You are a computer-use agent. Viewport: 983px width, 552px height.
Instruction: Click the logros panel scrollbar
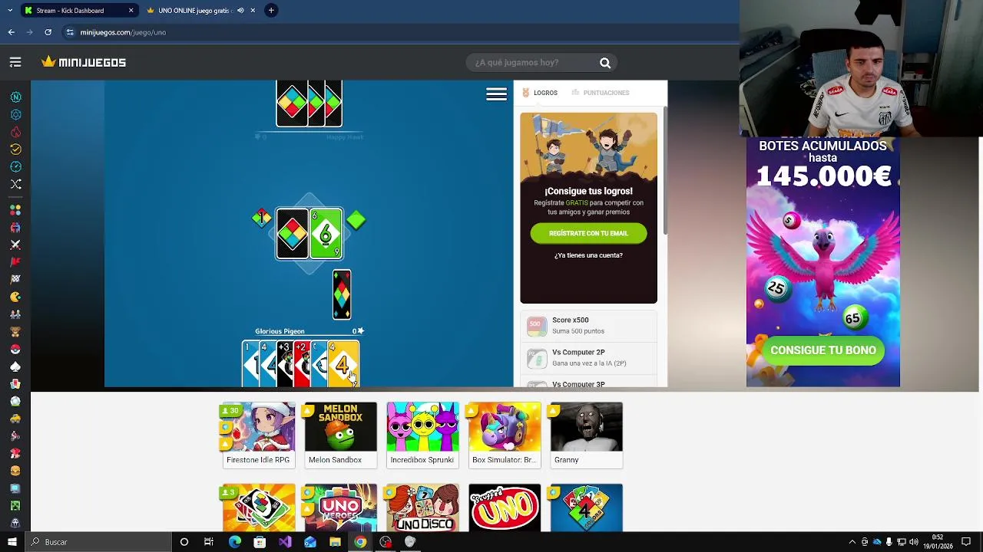click(665, 170)
